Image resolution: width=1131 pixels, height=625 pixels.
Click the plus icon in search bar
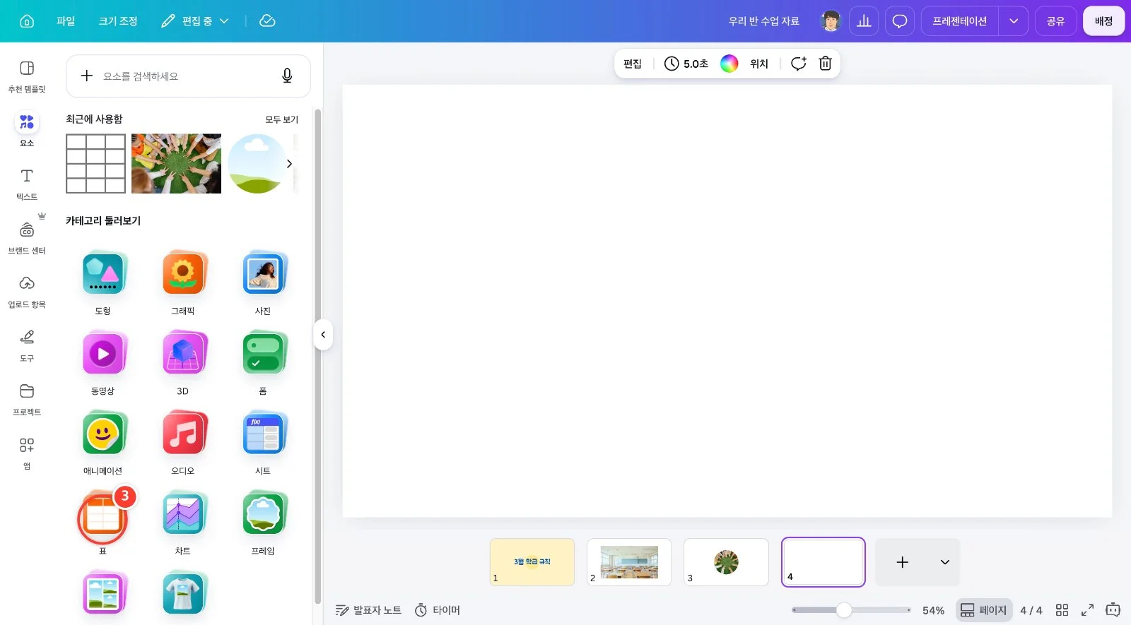pyautogui.click(x=87, y=76)
